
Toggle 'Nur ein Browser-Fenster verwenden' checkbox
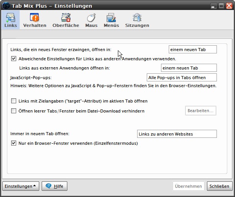point(13,143)
